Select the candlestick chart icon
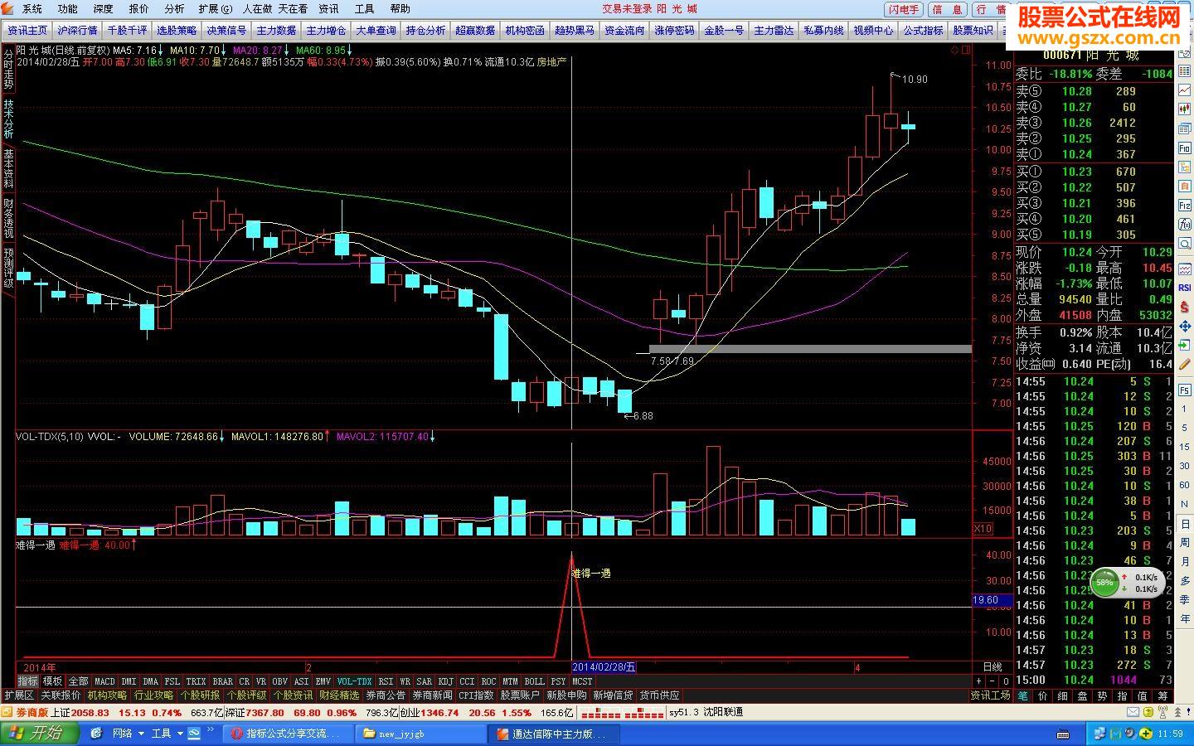The width and height of the screenshot is (1194, 746). [x=1185, y=108]
